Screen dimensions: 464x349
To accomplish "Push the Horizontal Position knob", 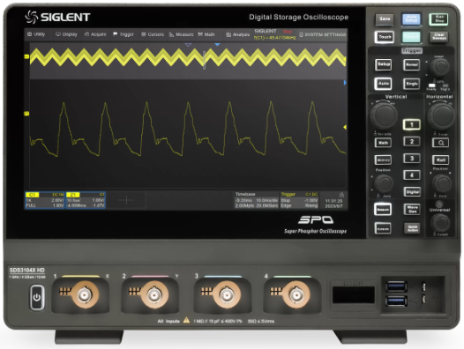I will coord(442,183).
